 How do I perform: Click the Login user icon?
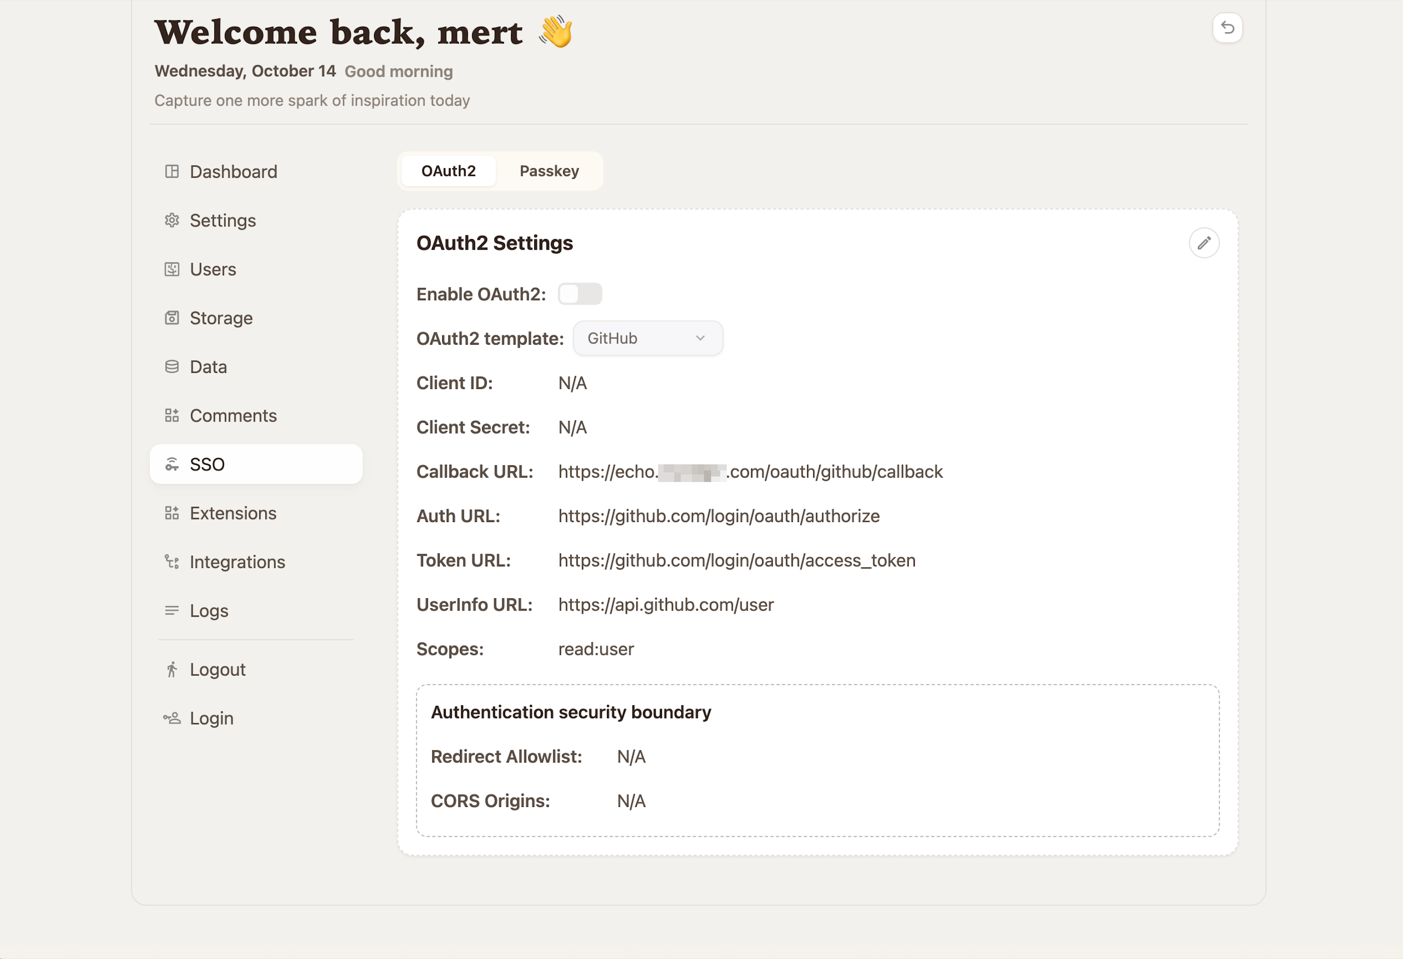pos(172,718)
